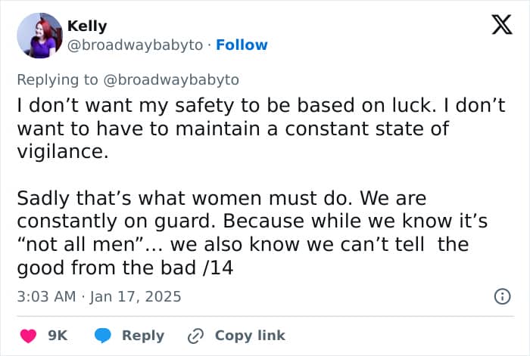Click the paragraph beginning 'I don't want my safety'
This screenshot has width=530, height=356.
tap(261, 128)
